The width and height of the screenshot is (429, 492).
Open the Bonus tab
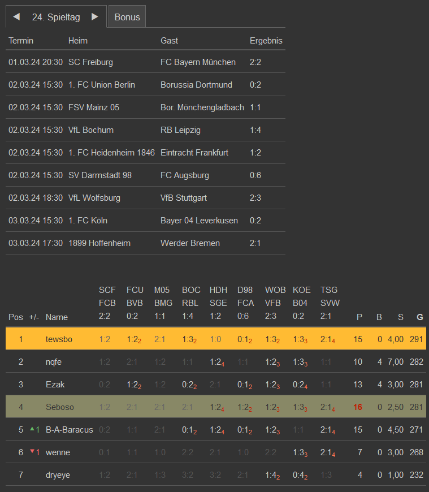click(127, 17)
